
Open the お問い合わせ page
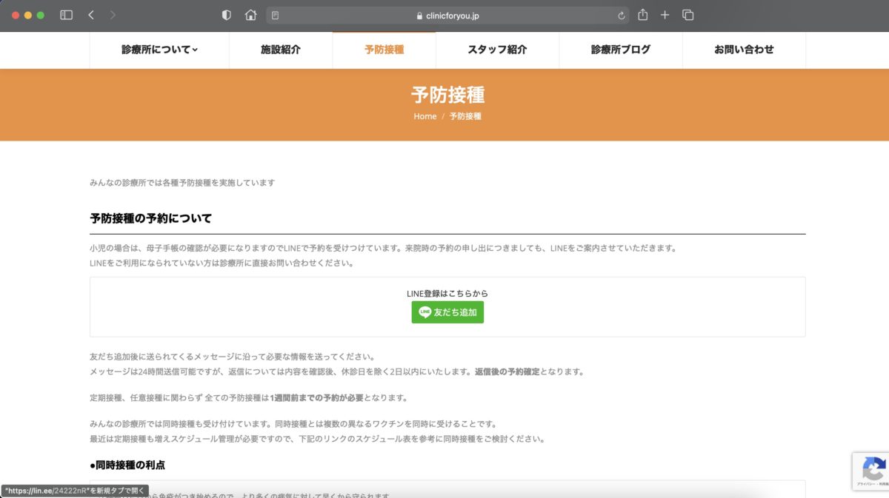pos(744,50)
